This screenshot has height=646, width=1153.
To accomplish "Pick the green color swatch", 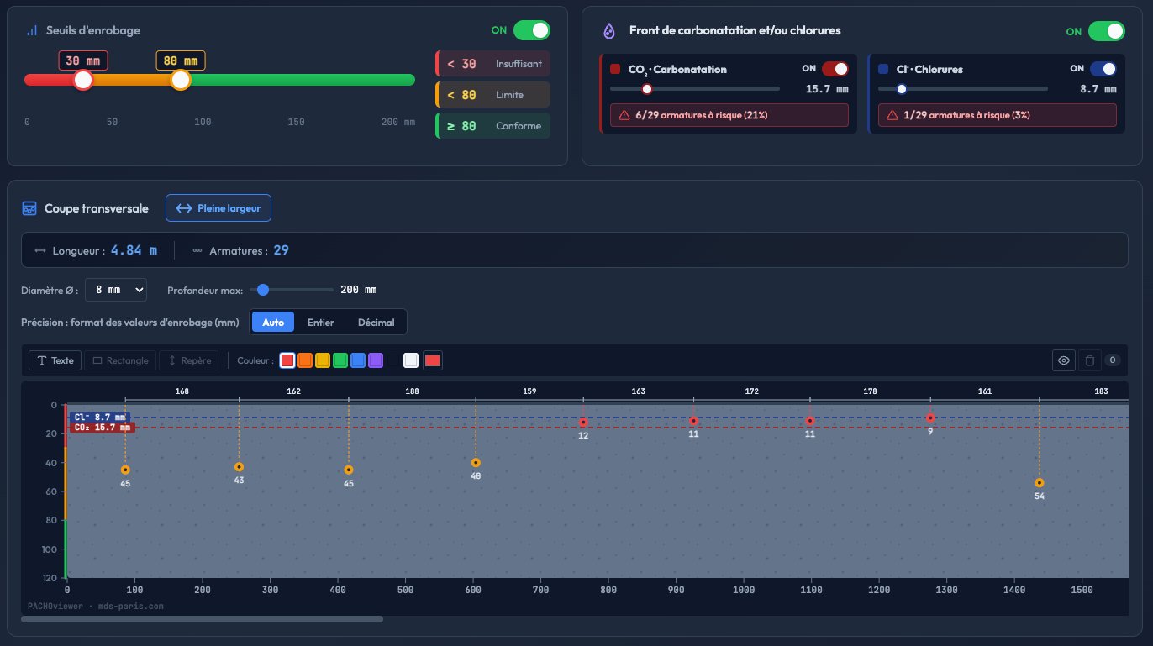I will tap(340, 360).
